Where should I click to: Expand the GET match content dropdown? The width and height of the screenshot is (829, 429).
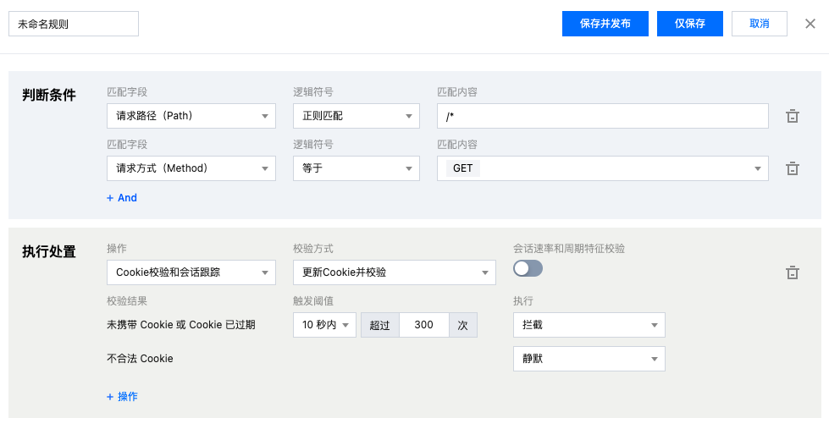[602, 168]
